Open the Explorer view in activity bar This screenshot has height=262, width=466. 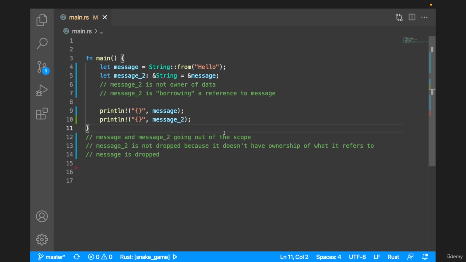click(42, 20)
